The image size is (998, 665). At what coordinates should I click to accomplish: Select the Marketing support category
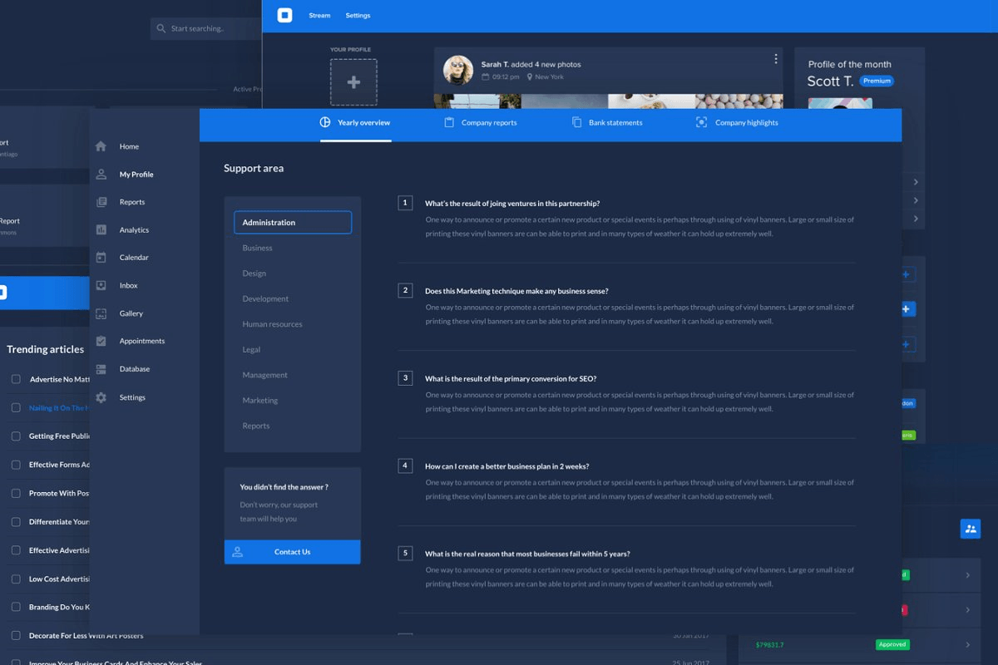[x=260, y=401]
